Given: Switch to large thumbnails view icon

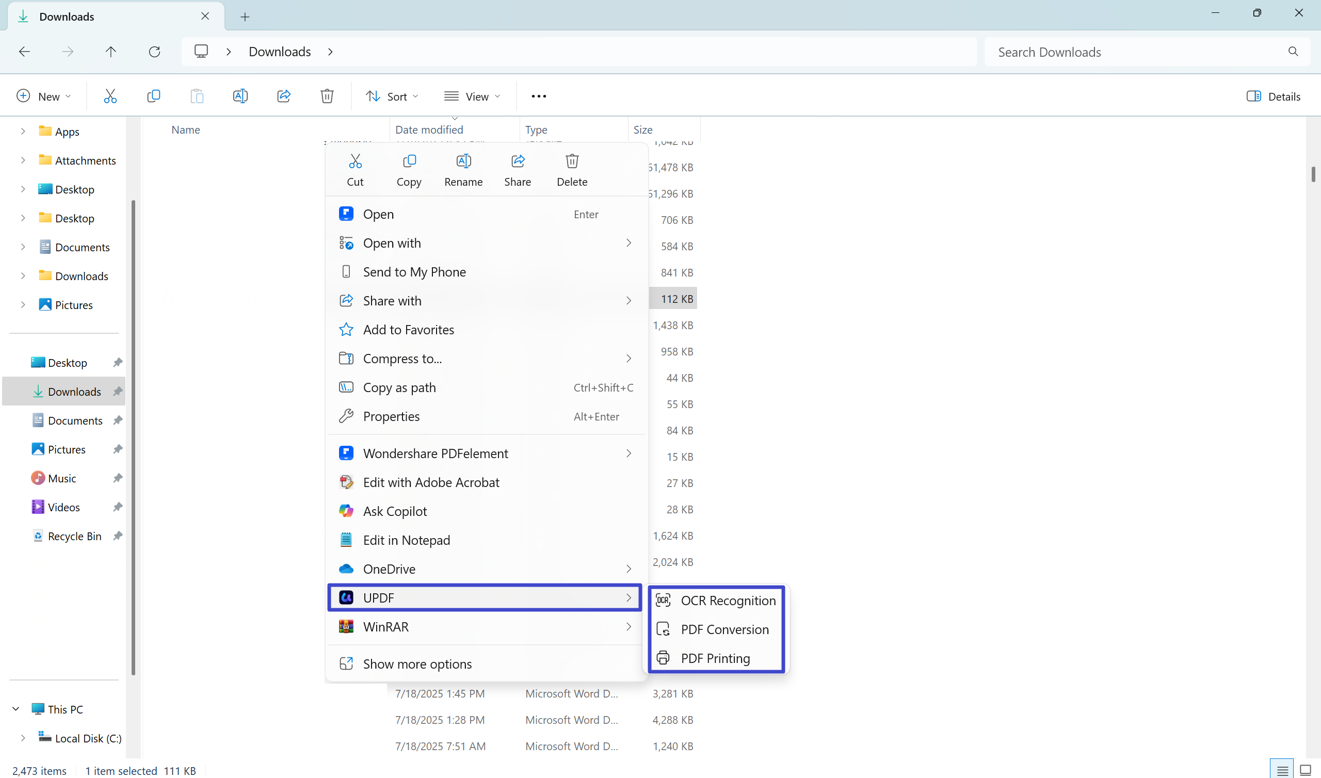Looking at the screenshot, I should coord(1306,770).
